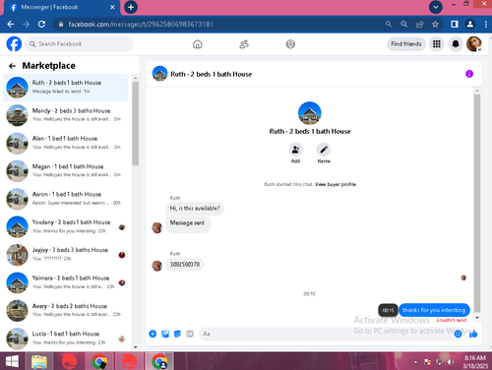Open a new tab with plus button
The width and height of the screenshot is (492, 370).
(x=131, y=7)
